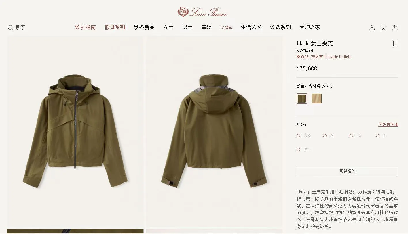Screen dimensions: 408x234
Task: Bookmark the Haik jacket product
Action: (395, 44)
